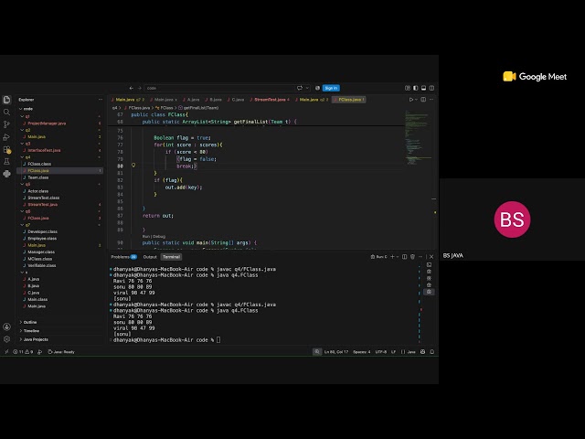
Task: Open the Problems panel tab
Action: [x=124, y=257]
